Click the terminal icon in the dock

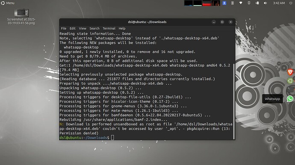click(x=290, y=90)
